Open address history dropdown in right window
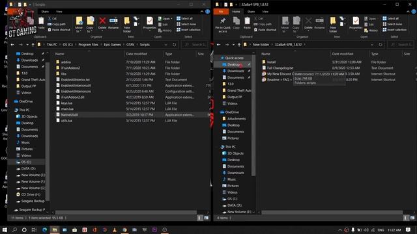Image resolution: width=417 pixels, height=234 pixels. tap(372, 45)
